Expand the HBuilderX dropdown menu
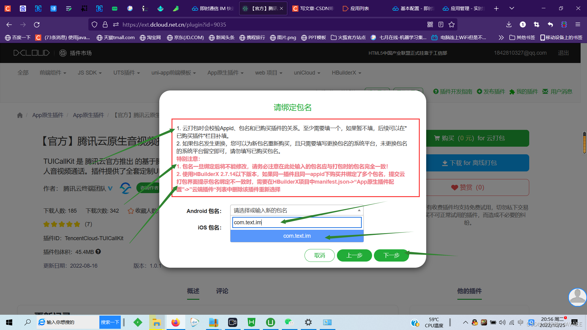Viewport: 587px width, 330px height. tap(346, 73)
